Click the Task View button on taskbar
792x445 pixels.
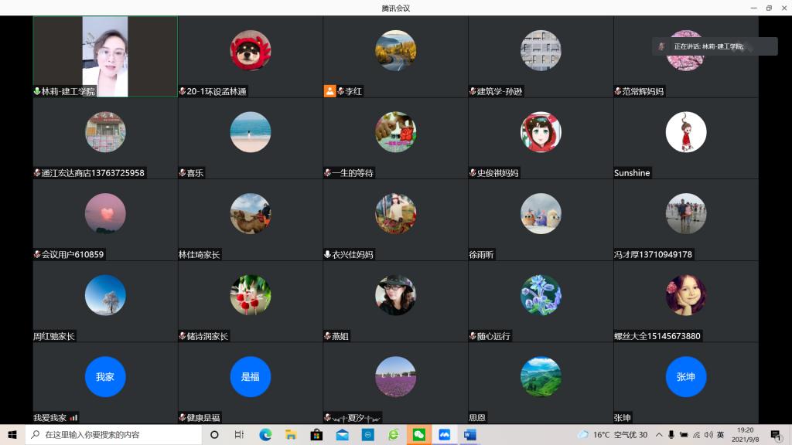click(240, 435)
